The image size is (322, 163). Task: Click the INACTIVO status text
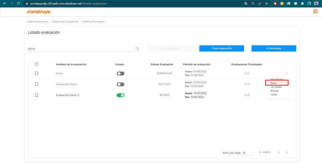point(164,84)
